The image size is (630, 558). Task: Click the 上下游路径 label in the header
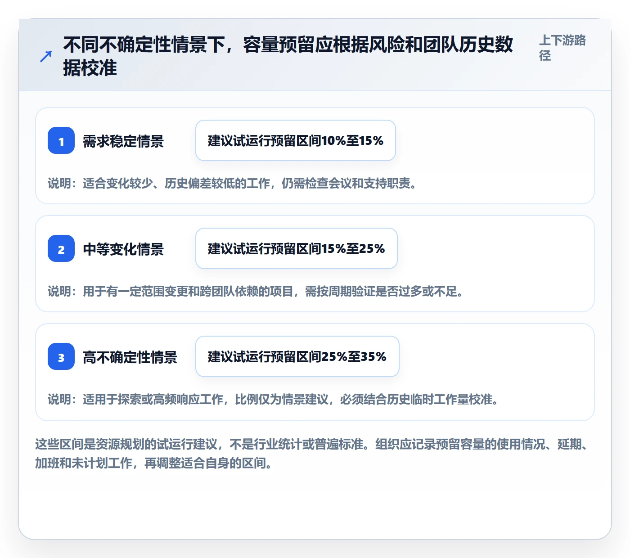pos(562,48)
